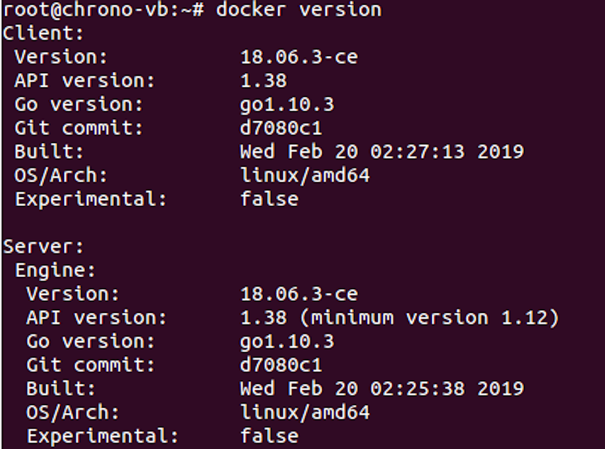Click the Client Experimental "false" value

(269, 199)
